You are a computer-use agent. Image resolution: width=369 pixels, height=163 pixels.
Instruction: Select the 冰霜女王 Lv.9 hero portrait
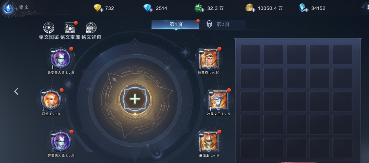[x=218, y=100]
